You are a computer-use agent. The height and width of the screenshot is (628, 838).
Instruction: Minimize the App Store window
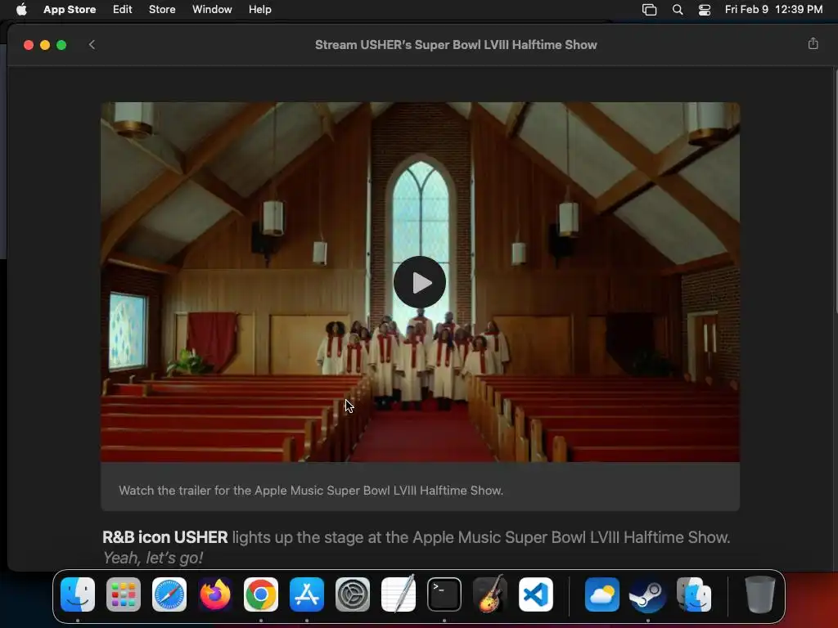[x=45, y=45]
